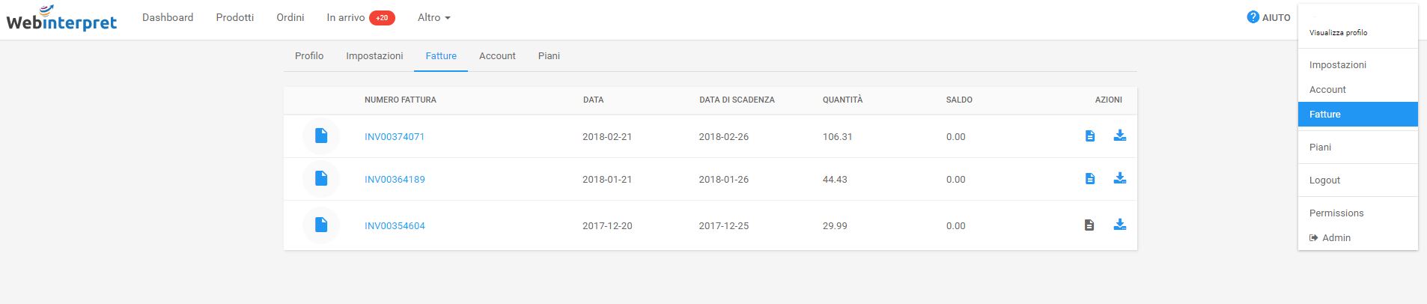The image size is (1427, 304).
Task: Switch to the Profilo tab
Action: [309, 56]
